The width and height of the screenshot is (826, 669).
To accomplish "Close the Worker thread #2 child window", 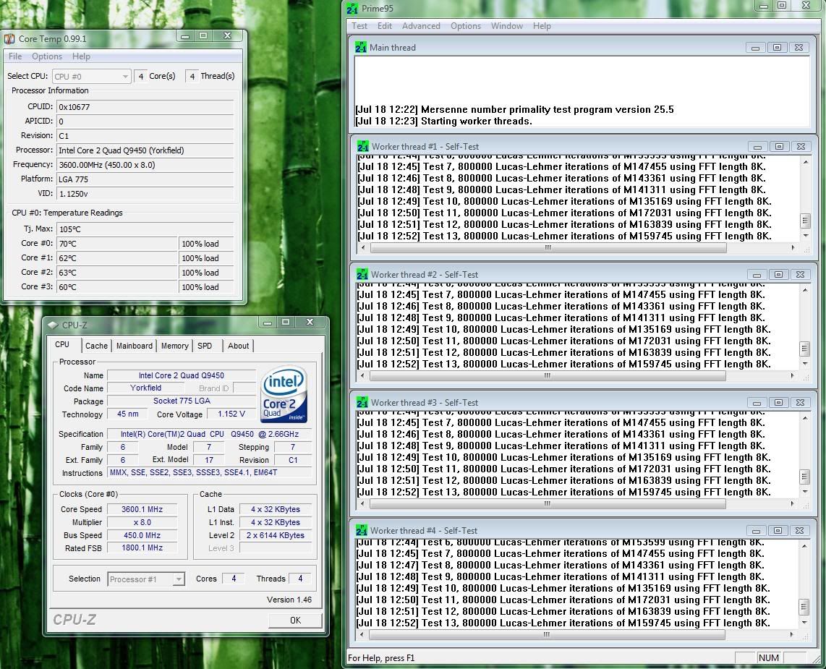I will tap(800, 274).
